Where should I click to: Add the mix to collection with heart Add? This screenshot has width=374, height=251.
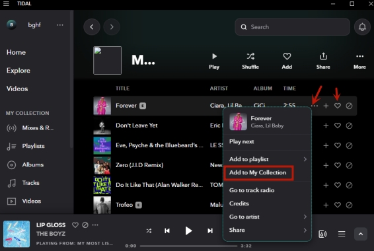pos(287,61)
